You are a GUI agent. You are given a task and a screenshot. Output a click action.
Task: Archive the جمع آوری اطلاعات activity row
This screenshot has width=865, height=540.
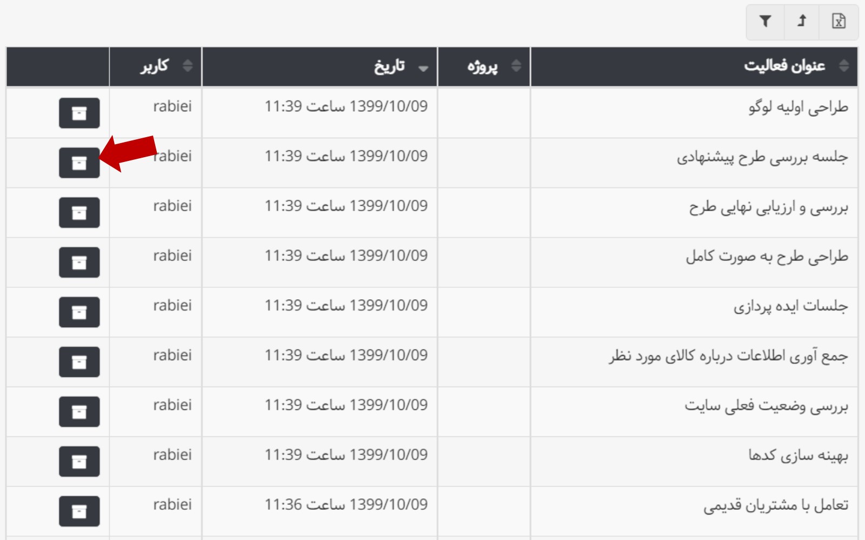(x=79, y=362)
